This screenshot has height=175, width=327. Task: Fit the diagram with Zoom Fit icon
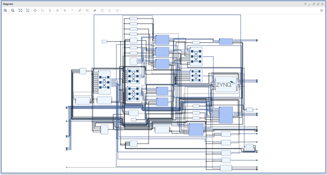pos(20,11)
